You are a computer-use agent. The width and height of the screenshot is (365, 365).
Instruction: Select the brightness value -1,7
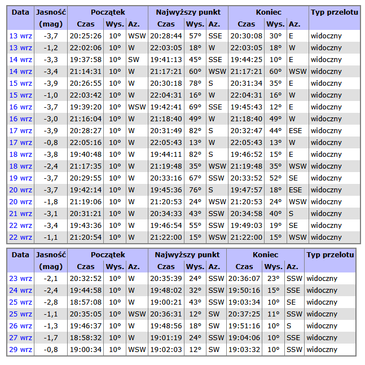click(x=51, y=338)
